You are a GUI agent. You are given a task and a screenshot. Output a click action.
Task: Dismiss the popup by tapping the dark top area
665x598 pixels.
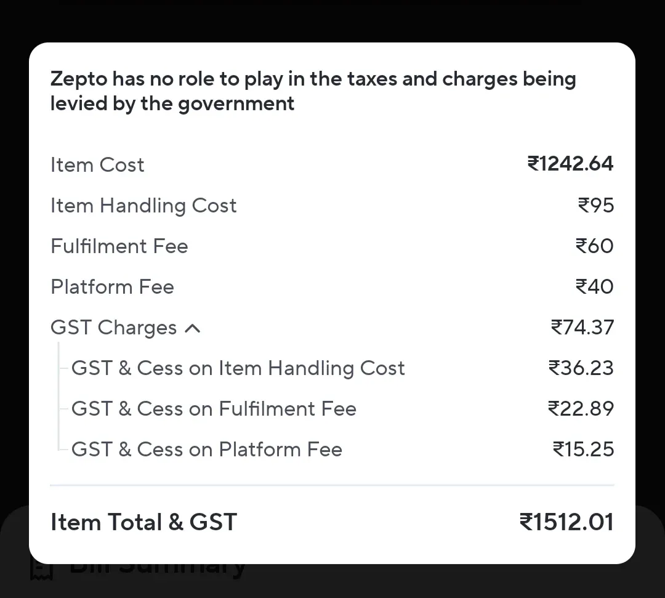pos(332,20)
